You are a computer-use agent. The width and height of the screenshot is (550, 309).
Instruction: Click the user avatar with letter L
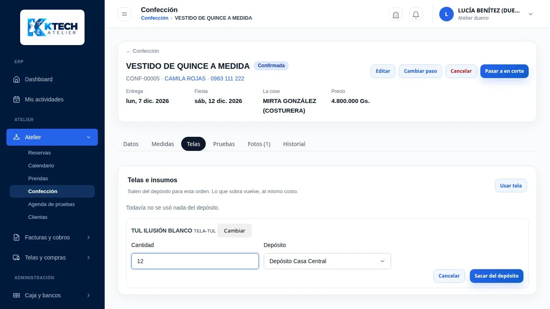coord(447,14)
